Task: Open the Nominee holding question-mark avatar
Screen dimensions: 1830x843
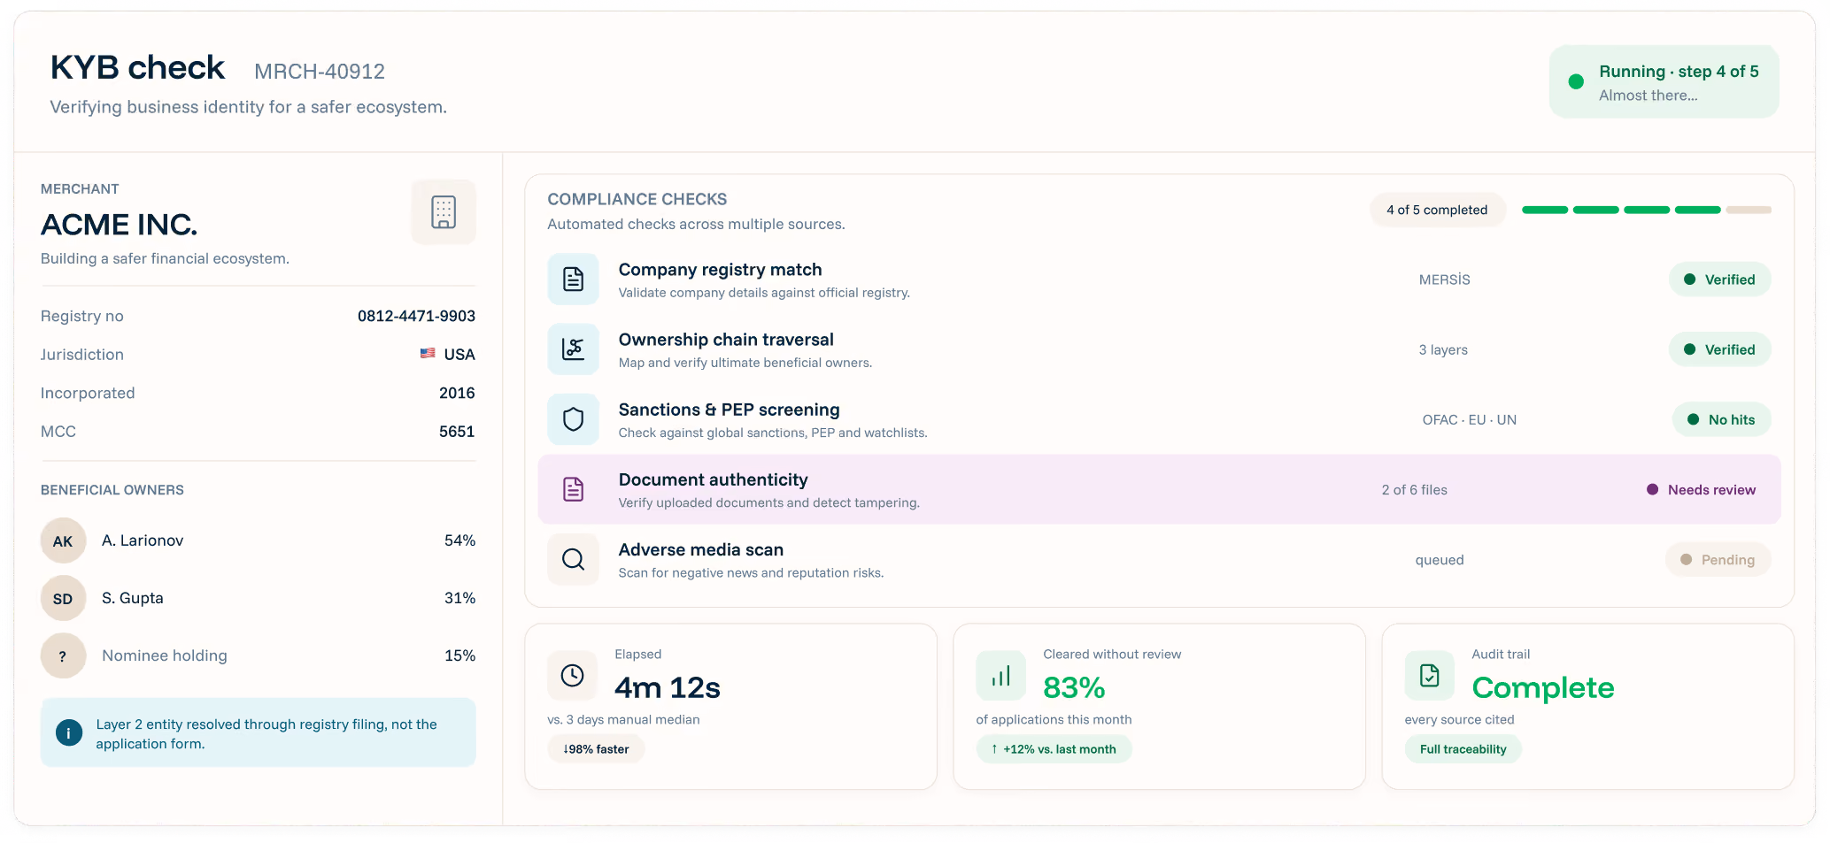Action: click(x=63, y=655)
